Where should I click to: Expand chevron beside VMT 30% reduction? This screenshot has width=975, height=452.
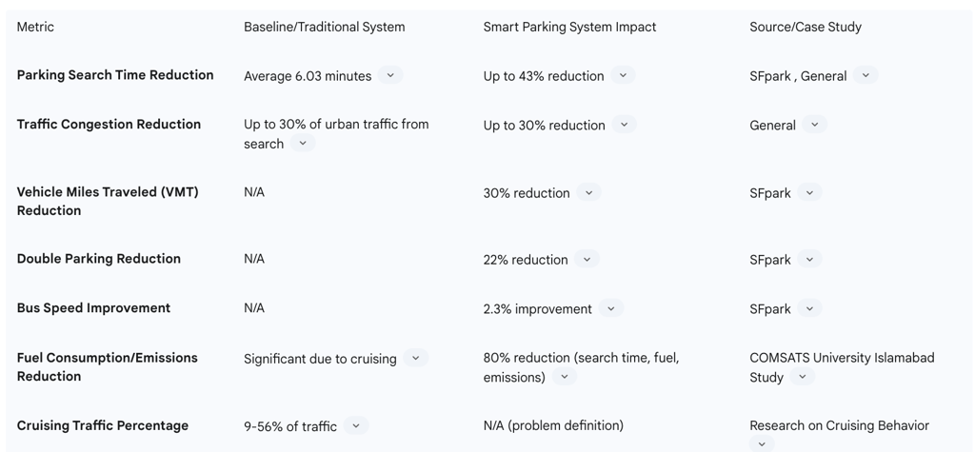(x=588, y=192)
